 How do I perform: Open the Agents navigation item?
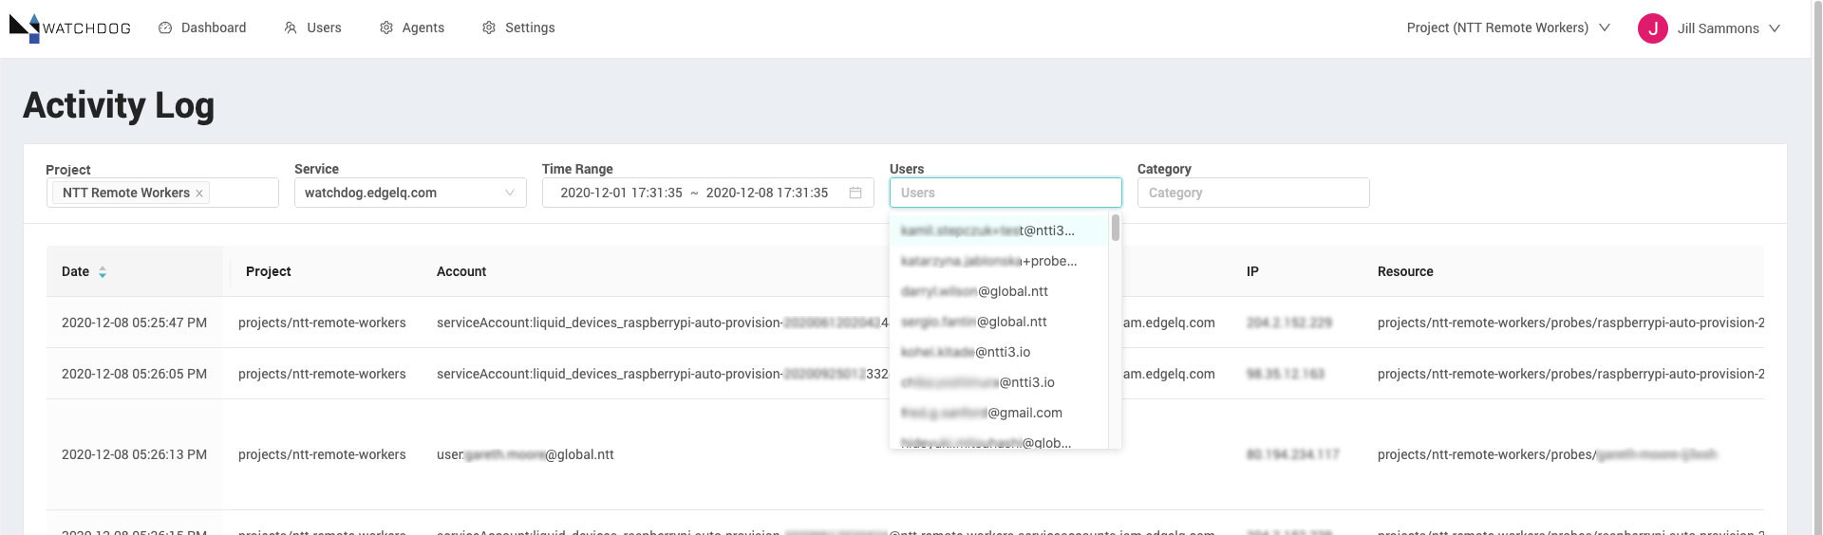click(412, 28)
